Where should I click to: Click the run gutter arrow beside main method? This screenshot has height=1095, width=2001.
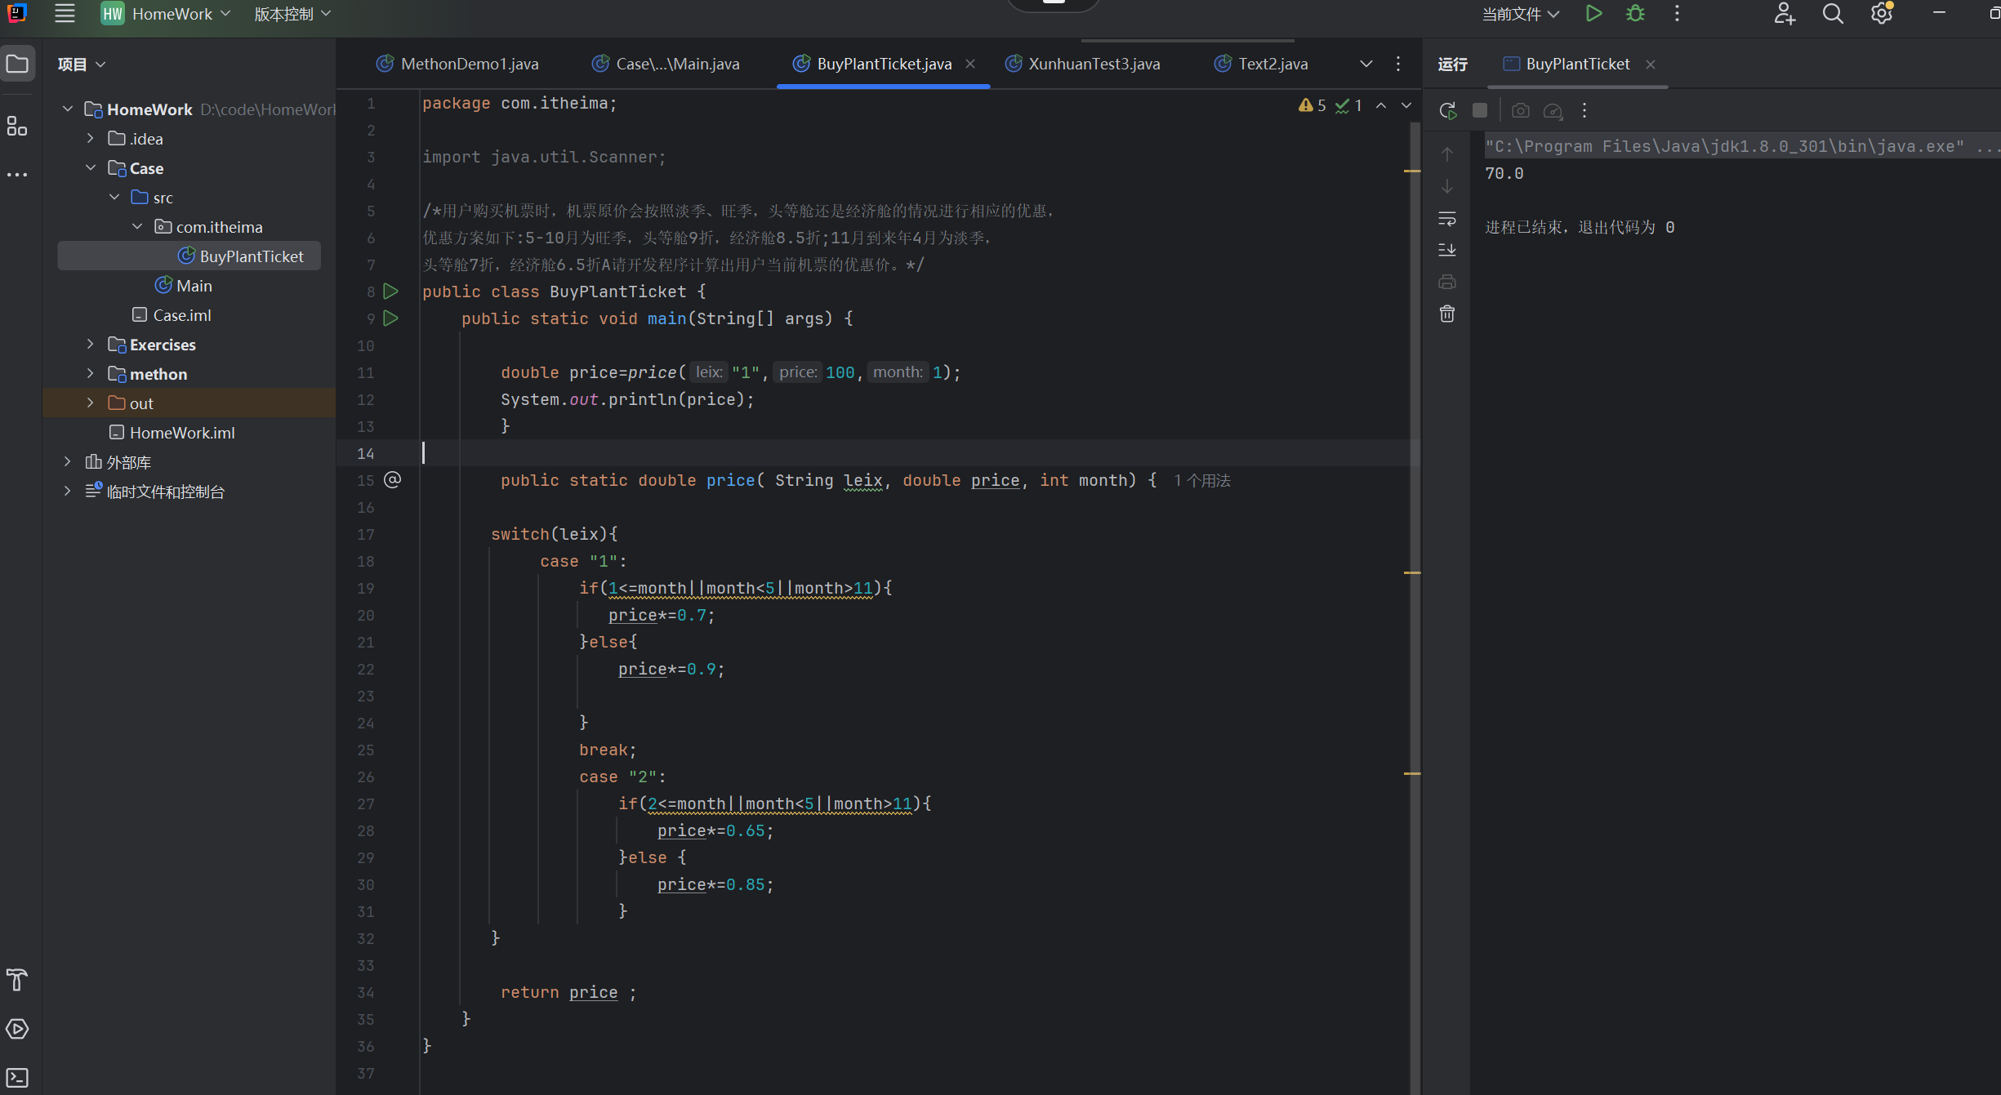point(391,318)
